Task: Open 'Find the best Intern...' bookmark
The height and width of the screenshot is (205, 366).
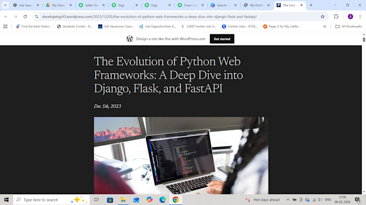Action: click(x=33, y=26)
